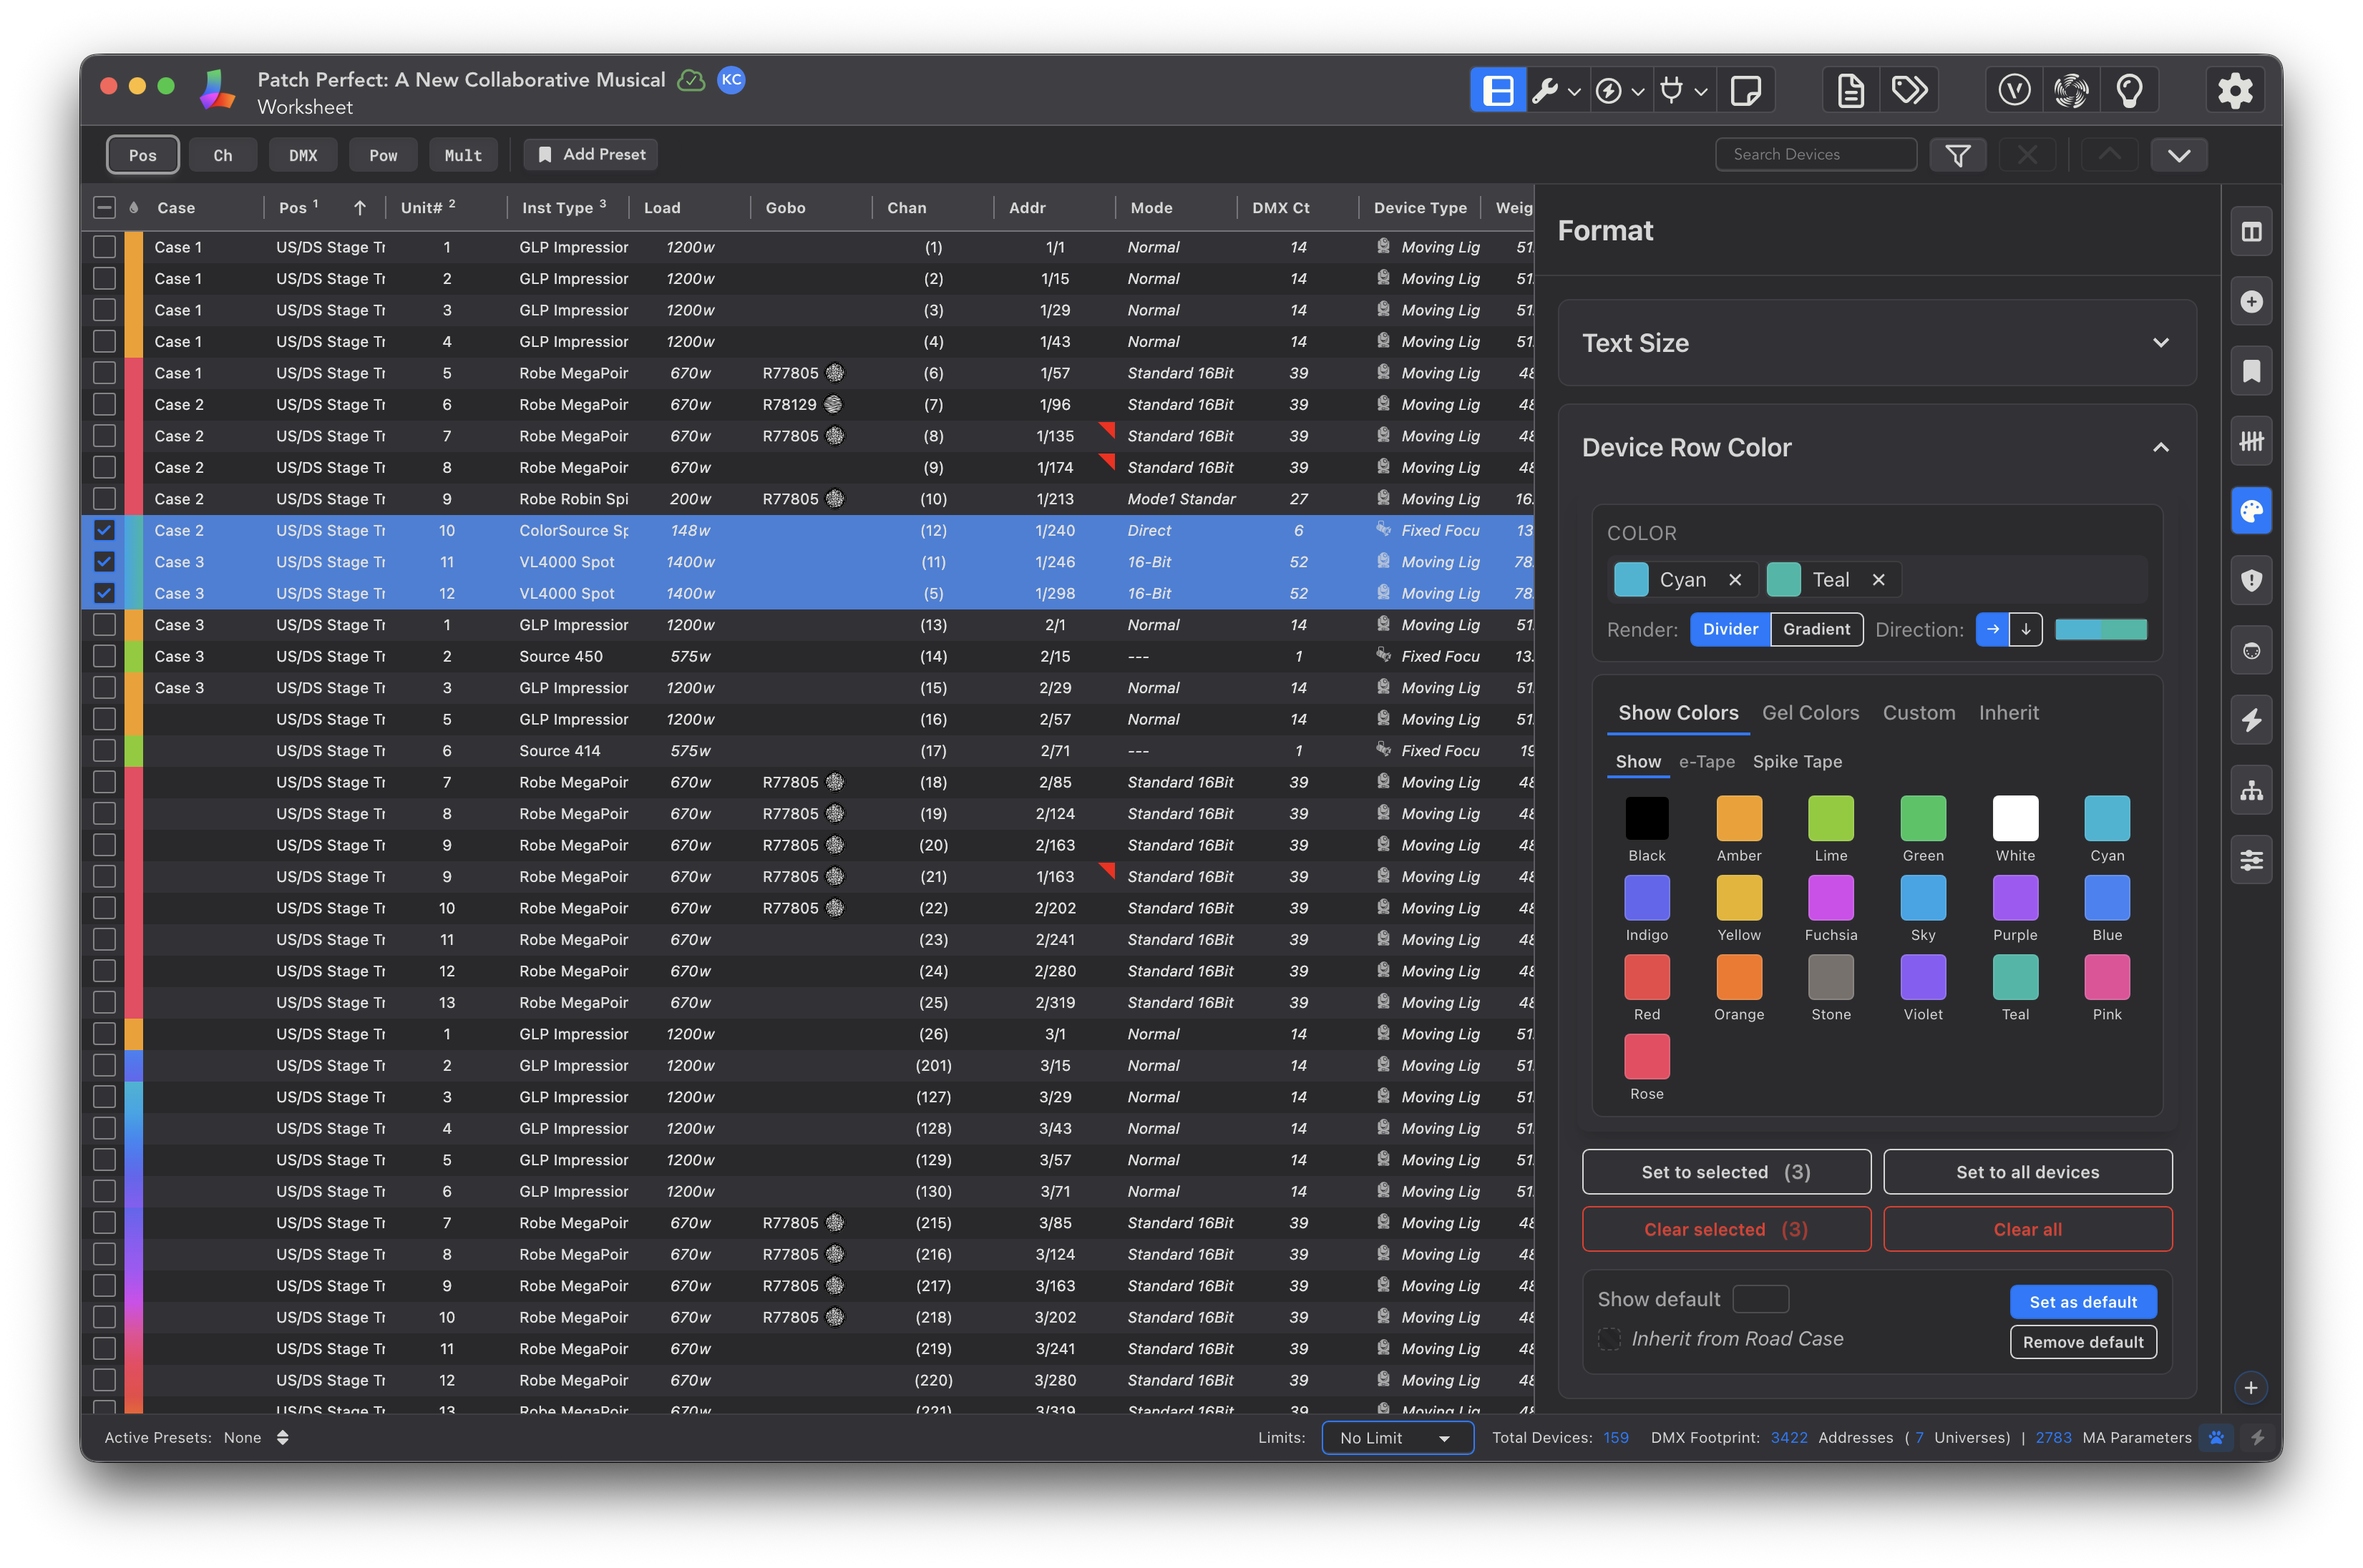The width and height of the screenshot is (2363, 1568).
Task: Check the Robe Robin Spi row checkbox
Action: click(104, 499)
